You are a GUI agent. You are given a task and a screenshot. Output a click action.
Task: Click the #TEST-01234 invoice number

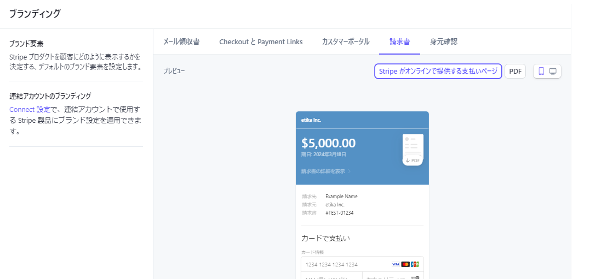340,213
